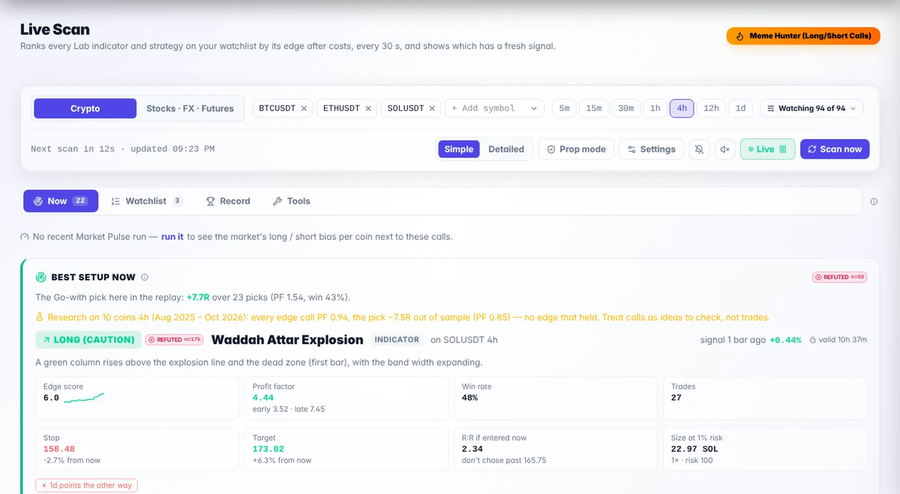900x494 pixels.
Task: Remove the BTCUSDT symbol chip
Action: coord(304,109)
